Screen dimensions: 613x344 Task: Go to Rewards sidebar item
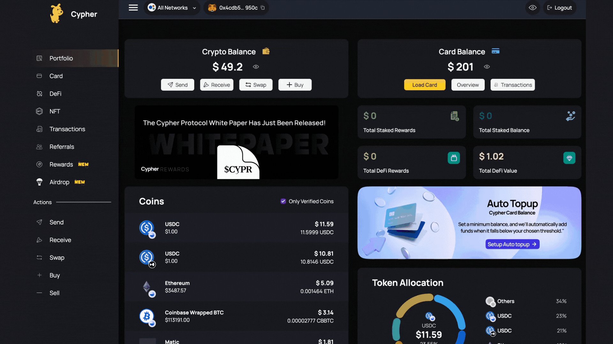point(61,164)
